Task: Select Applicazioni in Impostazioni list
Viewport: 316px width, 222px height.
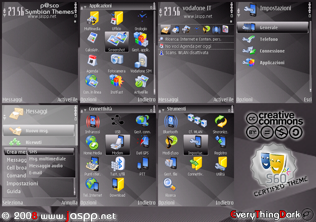Action: coord(273,63)
